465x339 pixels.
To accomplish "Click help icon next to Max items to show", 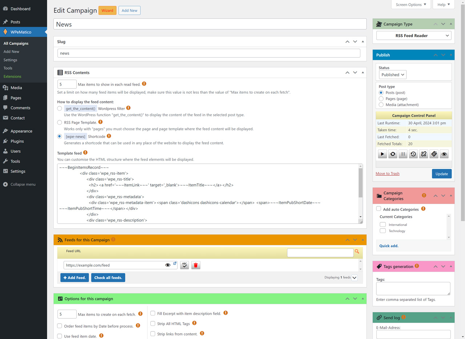I will [144, 84].
